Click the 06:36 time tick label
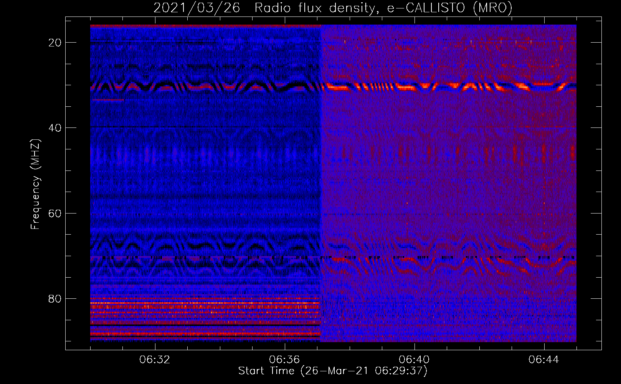 click(284, 360)
